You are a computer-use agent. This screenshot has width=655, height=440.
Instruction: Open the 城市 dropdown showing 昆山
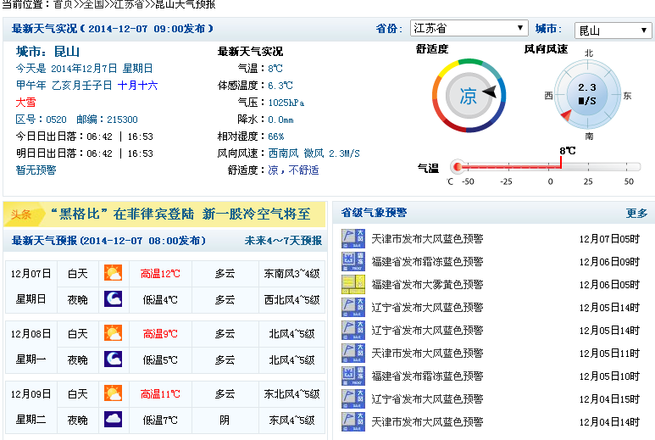click(613, 31)
